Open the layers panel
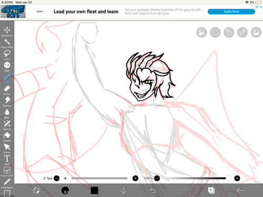The image size is (263, 197). point(211,190)
